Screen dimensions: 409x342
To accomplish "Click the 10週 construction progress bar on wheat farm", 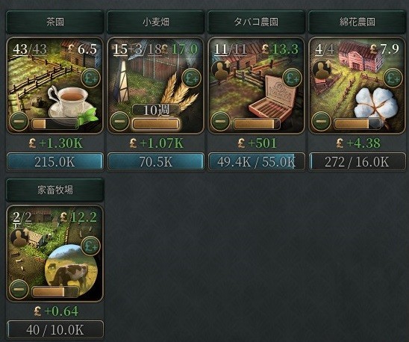I will coord(156,124).
